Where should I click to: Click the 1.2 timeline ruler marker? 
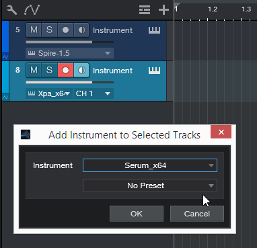tap(213, 9)
